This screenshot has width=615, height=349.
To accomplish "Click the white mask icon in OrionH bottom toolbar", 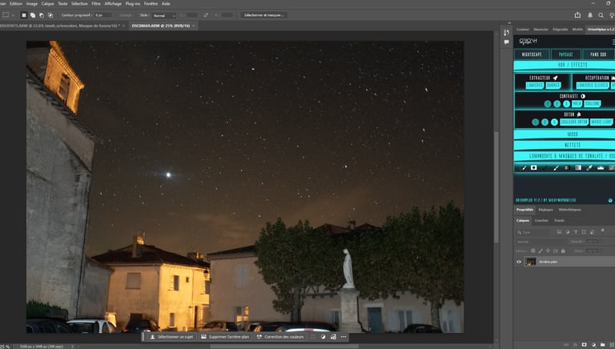I will [x=534, y=168].
